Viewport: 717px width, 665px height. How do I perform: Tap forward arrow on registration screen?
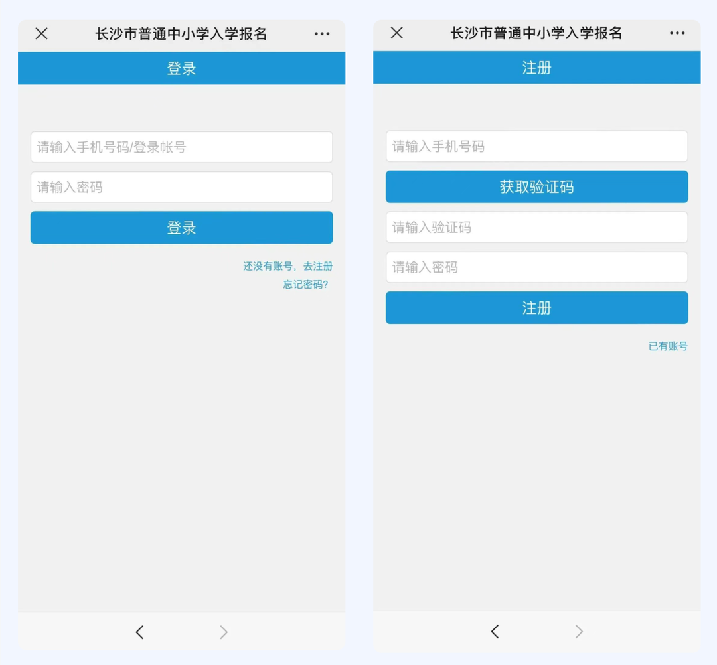(579, 632)
